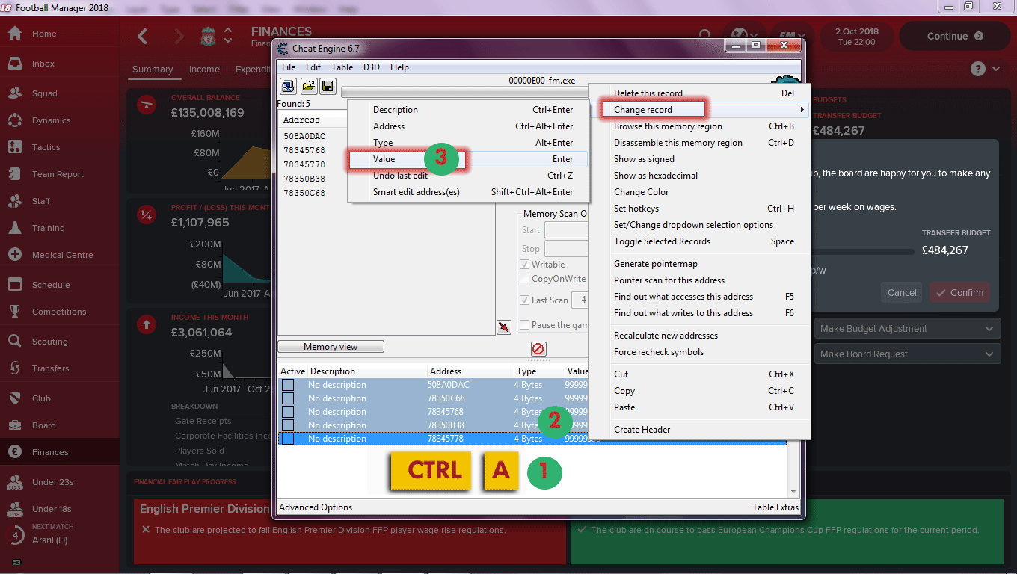Select Value in Change record submenu
This screenshot has height=574, width=1017.
point(467,159)
